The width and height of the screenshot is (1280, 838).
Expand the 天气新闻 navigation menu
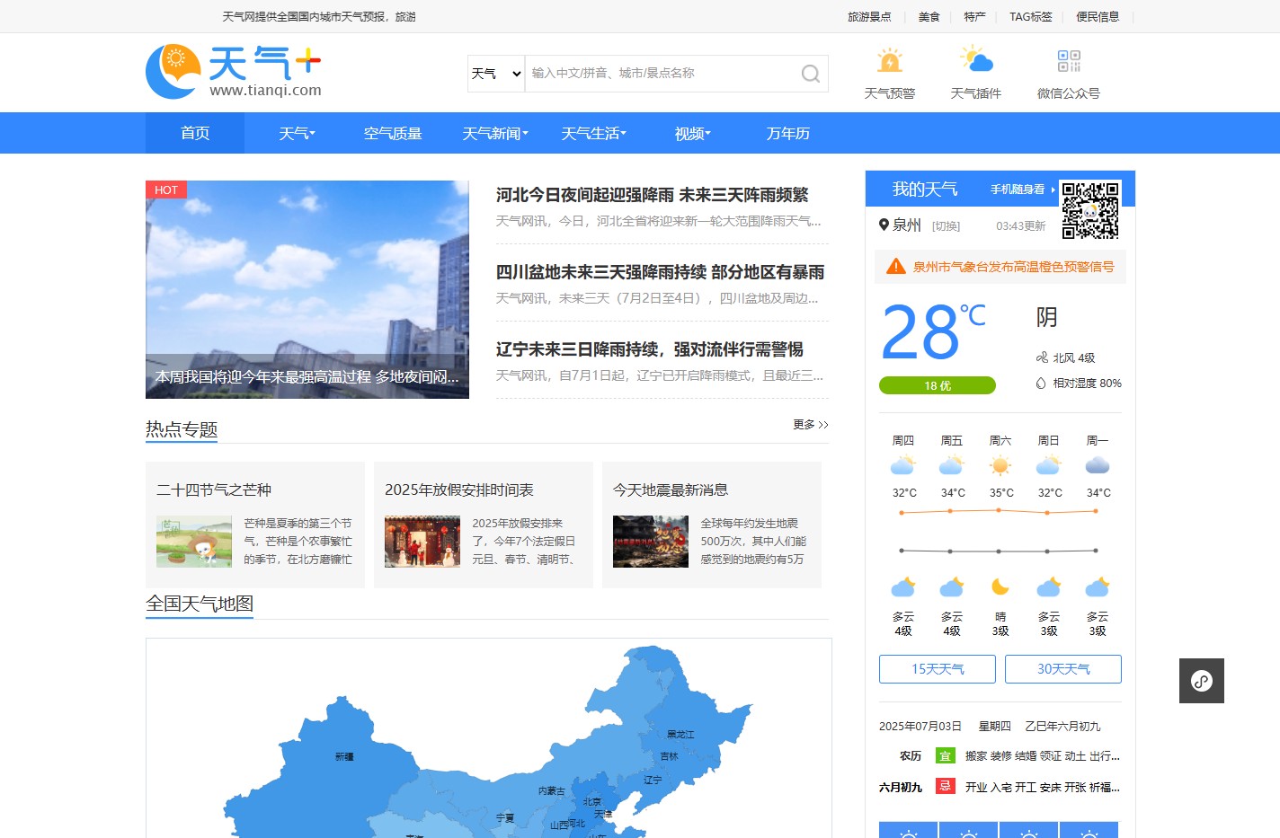pos(495,133)
